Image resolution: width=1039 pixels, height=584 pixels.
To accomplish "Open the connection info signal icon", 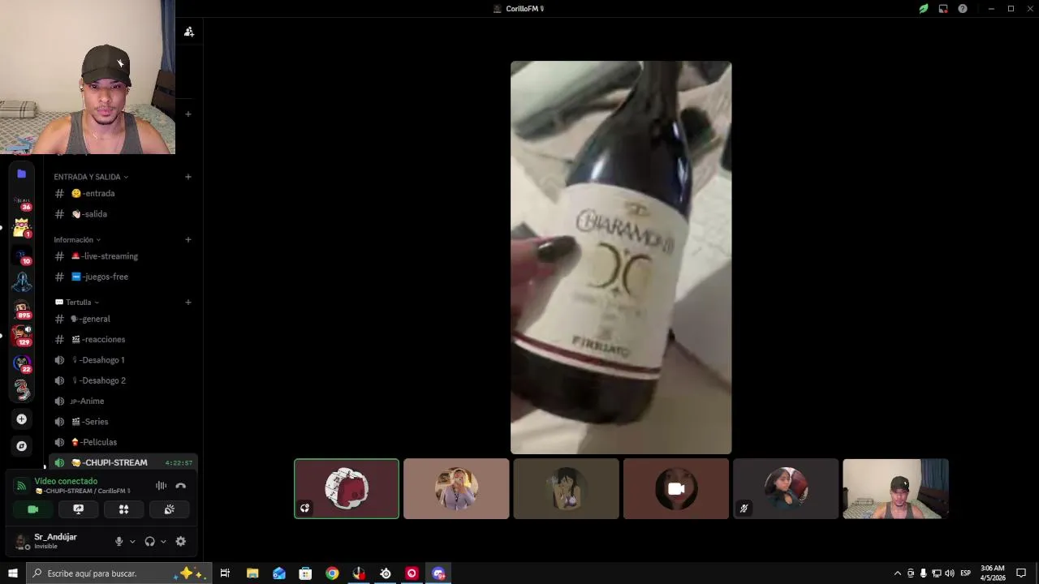I will point(21,486).
